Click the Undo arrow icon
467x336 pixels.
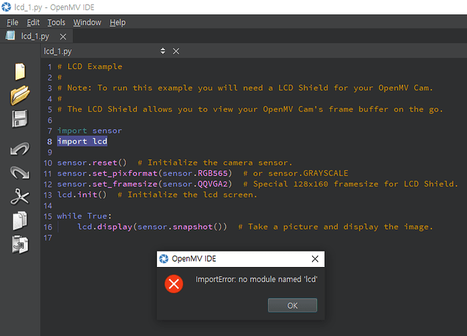tap(20, 149)
